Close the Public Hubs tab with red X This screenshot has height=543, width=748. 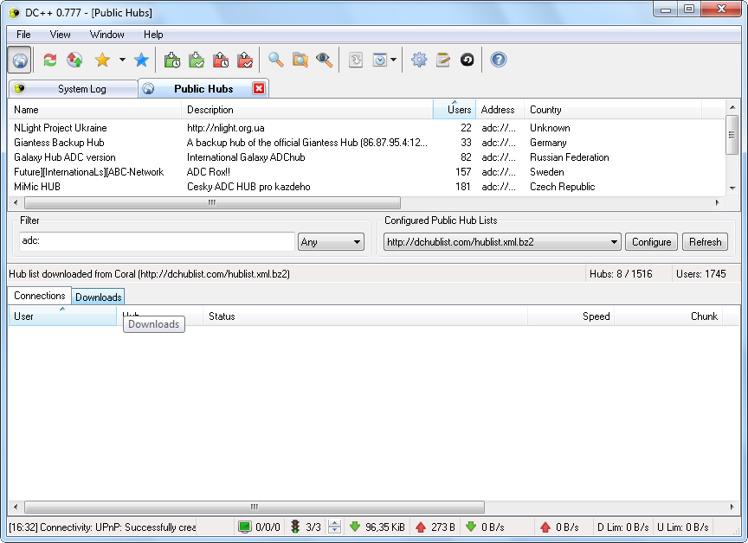coord(259,88)
